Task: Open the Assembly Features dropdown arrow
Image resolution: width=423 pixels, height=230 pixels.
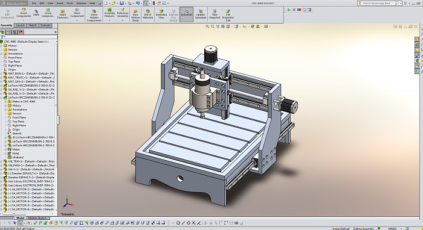Action: pyautogui.click(x=109, y=20)
